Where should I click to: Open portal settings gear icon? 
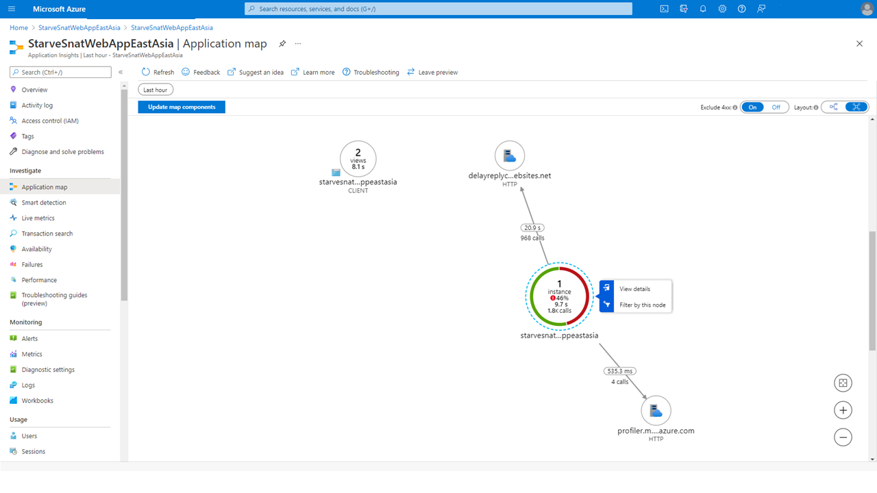(722, 9)
